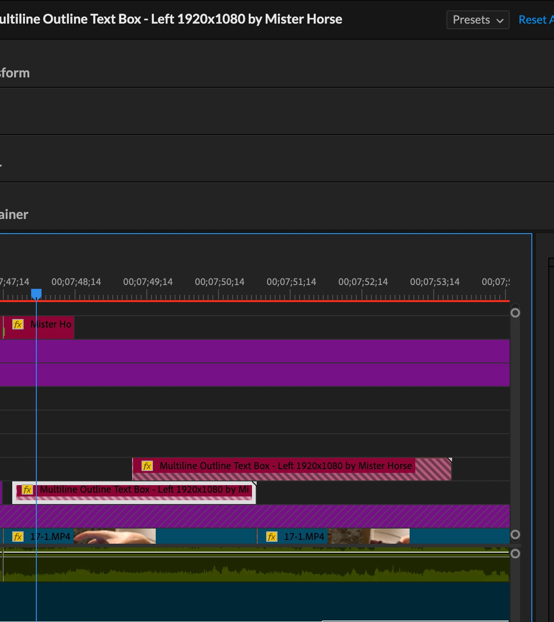Image resolution: width=554 pixels, height=622 pixels.
Task: Click the Multiline Outline Text Box panel title
Action: 171,19
